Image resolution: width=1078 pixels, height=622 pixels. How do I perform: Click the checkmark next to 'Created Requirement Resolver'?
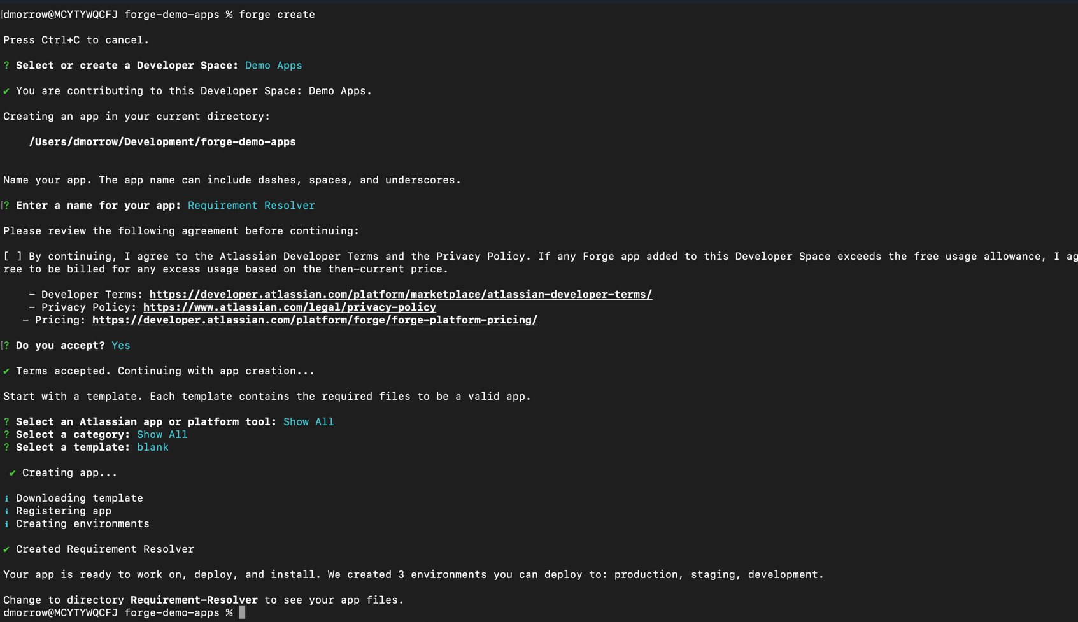pyautogui.click(x=6, y=549)
